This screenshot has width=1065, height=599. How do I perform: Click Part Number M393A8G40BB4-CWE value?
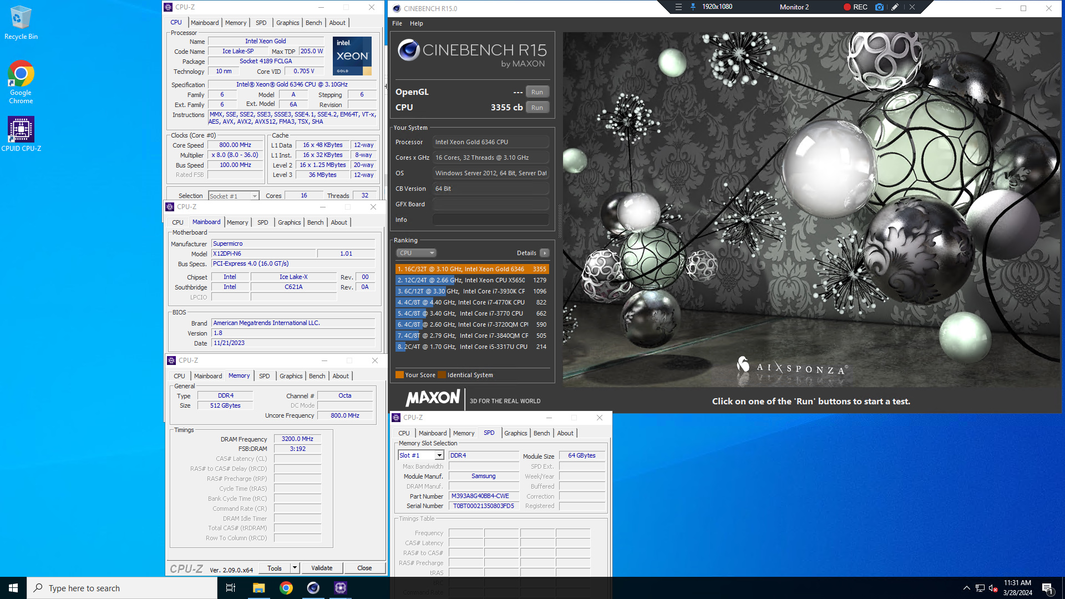click(x=483, y=496)
